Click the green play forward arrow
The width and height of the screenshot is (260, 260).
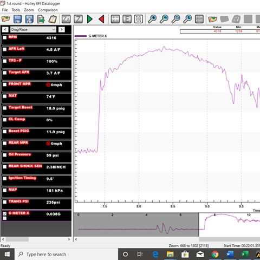click(90, 19)
